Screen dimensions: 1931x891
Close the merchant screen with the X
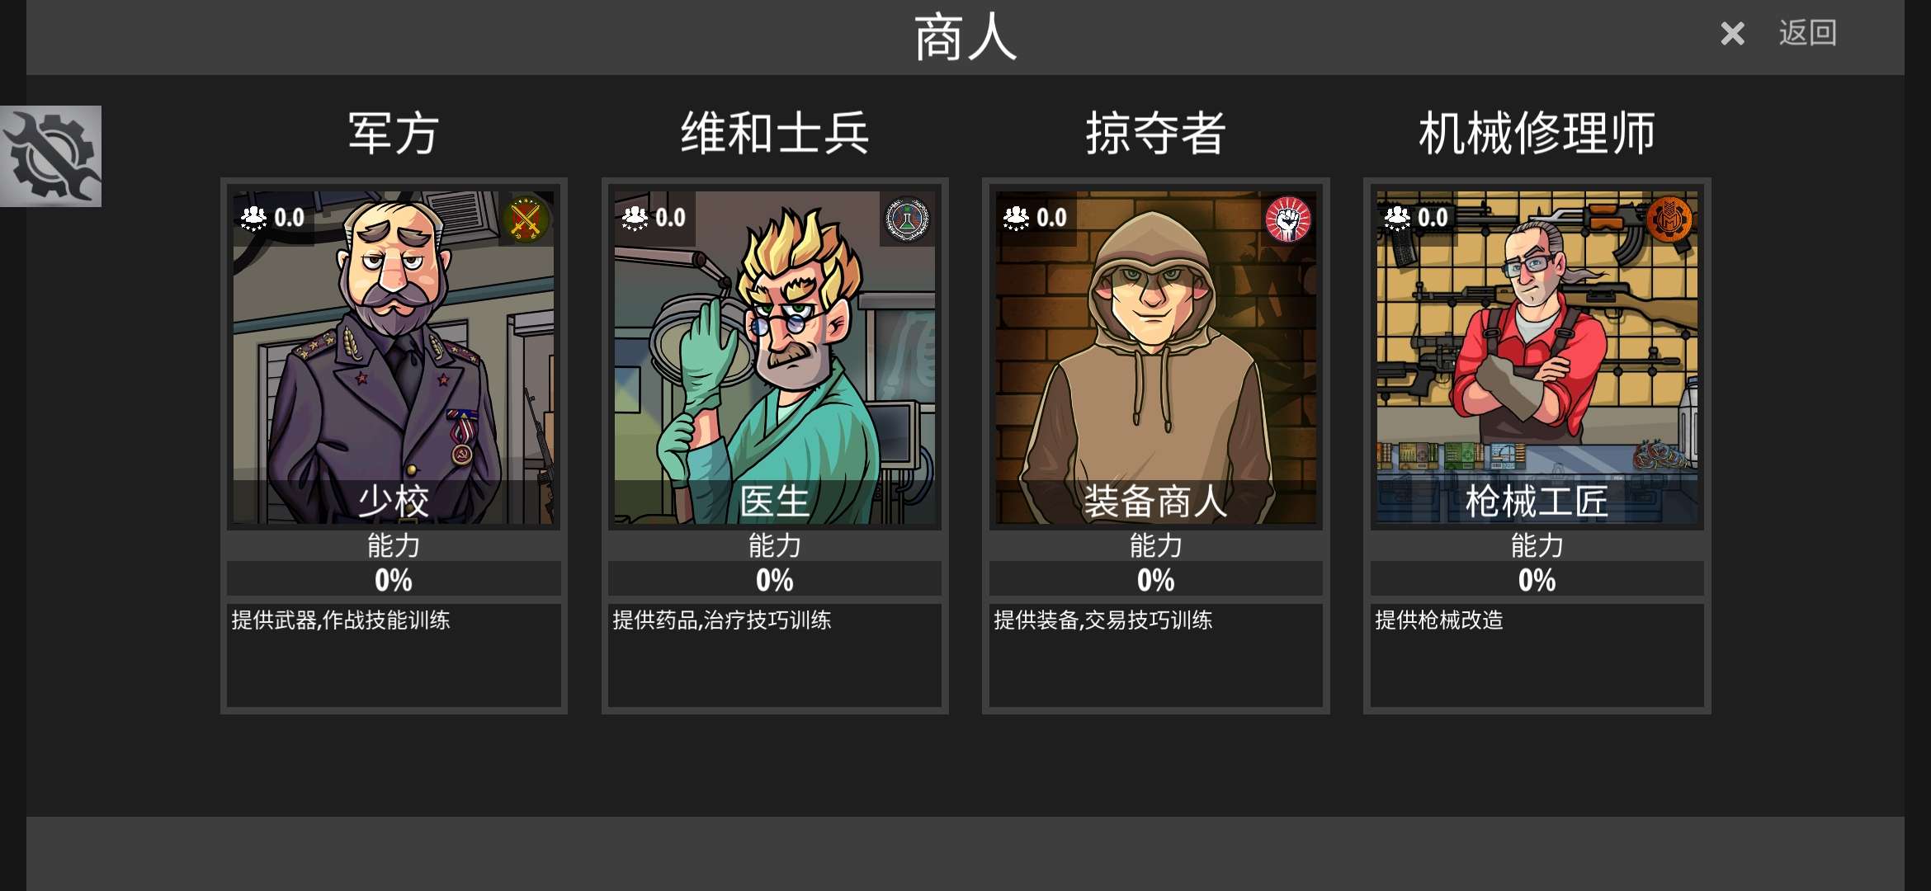click(x=1732, y=34)
